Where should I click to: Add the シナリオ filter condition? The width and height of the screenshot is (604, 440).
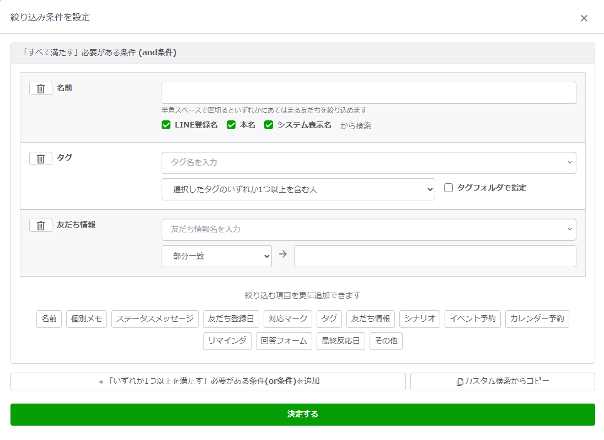click(420, 319)
